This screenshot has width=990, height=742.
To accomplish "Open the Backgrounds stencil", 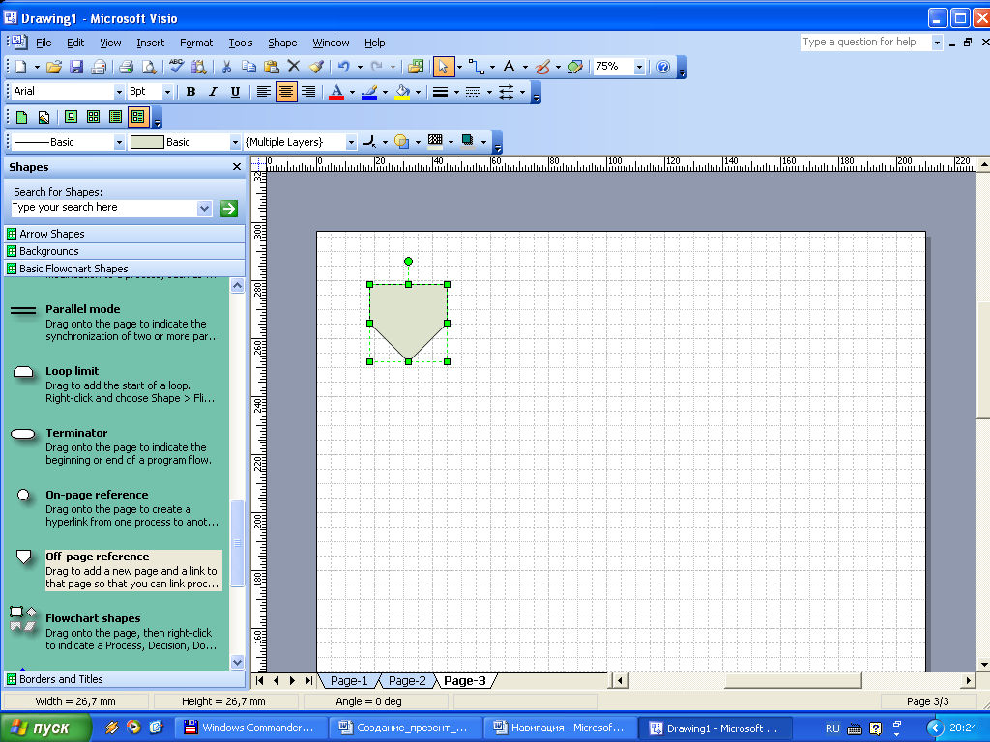I will coord(125,251).
